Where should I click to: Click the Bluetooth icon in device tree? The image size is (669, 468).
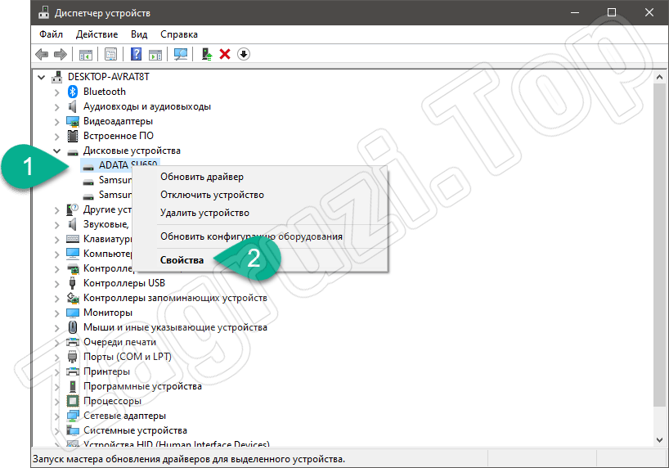pyautogui.click(x=73, y=92)
